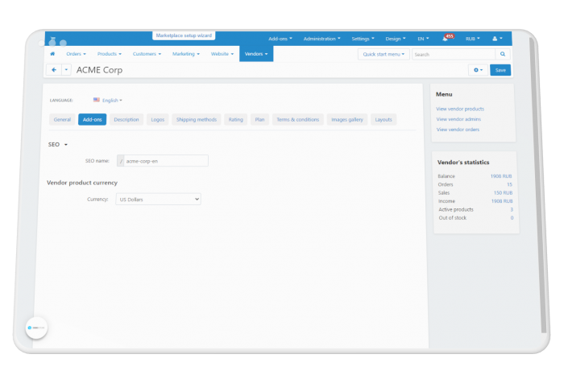Open the Customers menu
The width and height of the screenshot is (564, 375).
coord(147,54)
